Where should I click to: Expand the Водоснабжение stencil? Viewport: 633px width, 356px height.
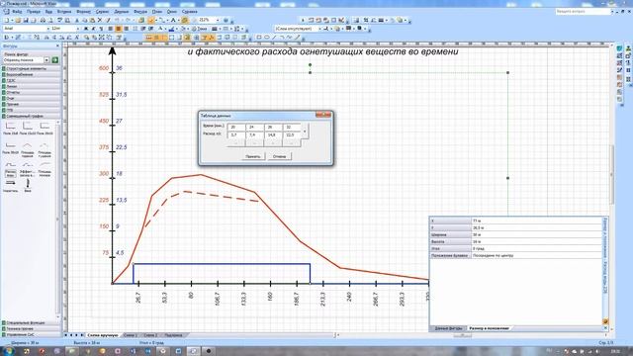pyautogui.click(x=32, y=75)
